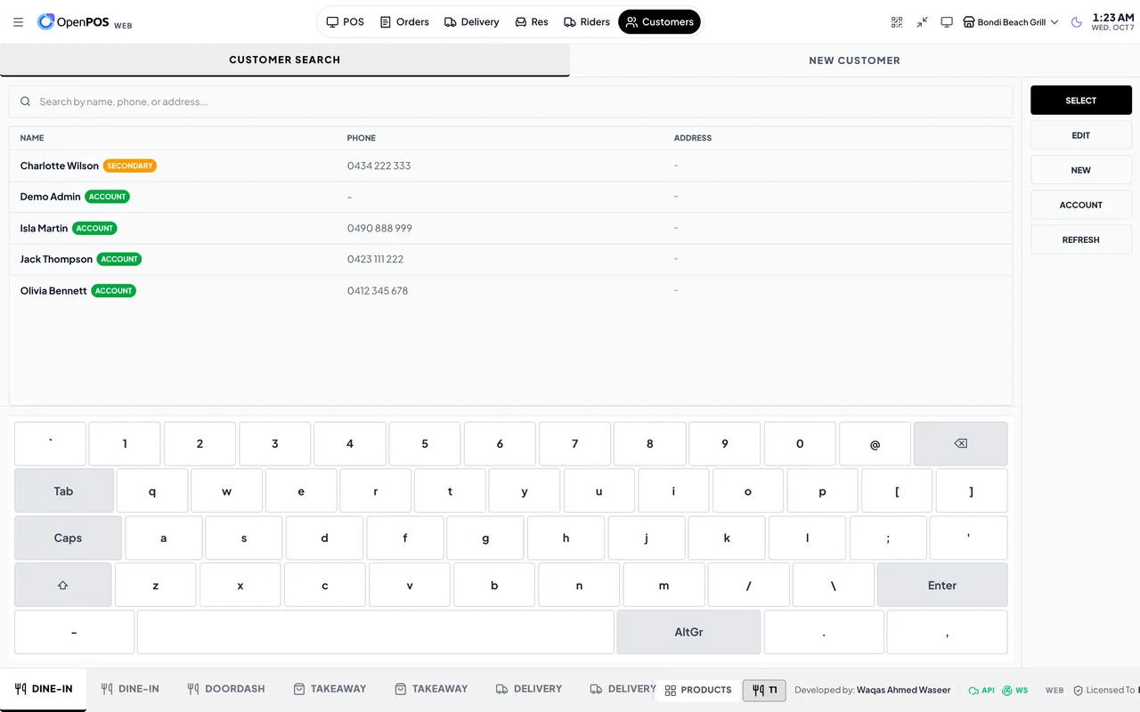Click the New button in the sidebar
This screenshot has height=712, width=1140.
click(1081, 170)
